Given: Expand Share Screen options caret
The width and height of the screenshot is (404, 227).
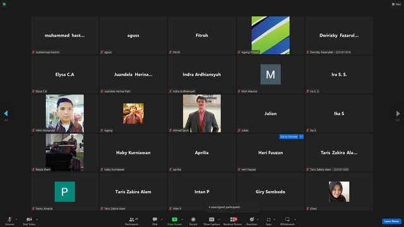Looking at the screenshot, I should click(182, 219).
